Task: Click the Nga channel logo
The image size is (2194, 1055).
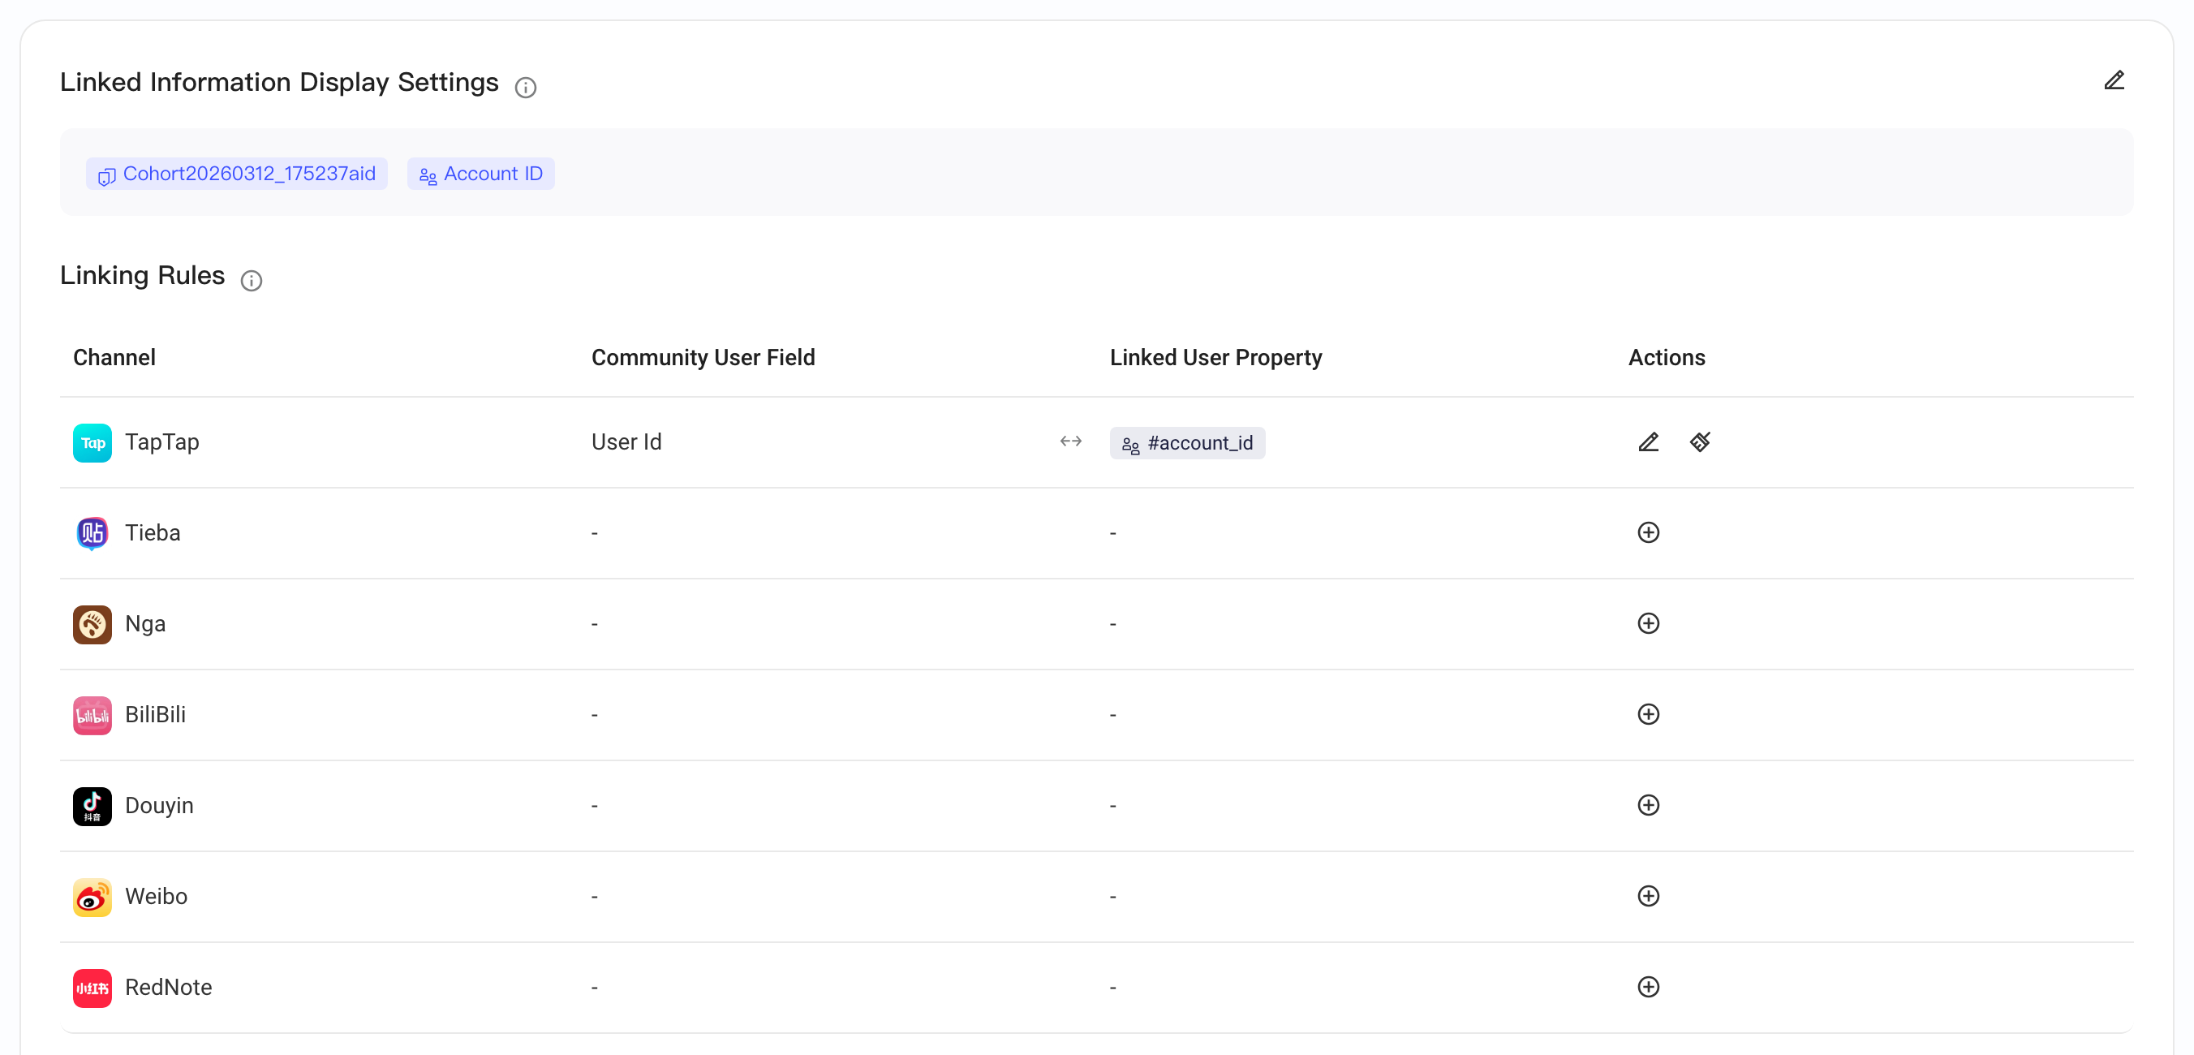Action: click(92, 625)
